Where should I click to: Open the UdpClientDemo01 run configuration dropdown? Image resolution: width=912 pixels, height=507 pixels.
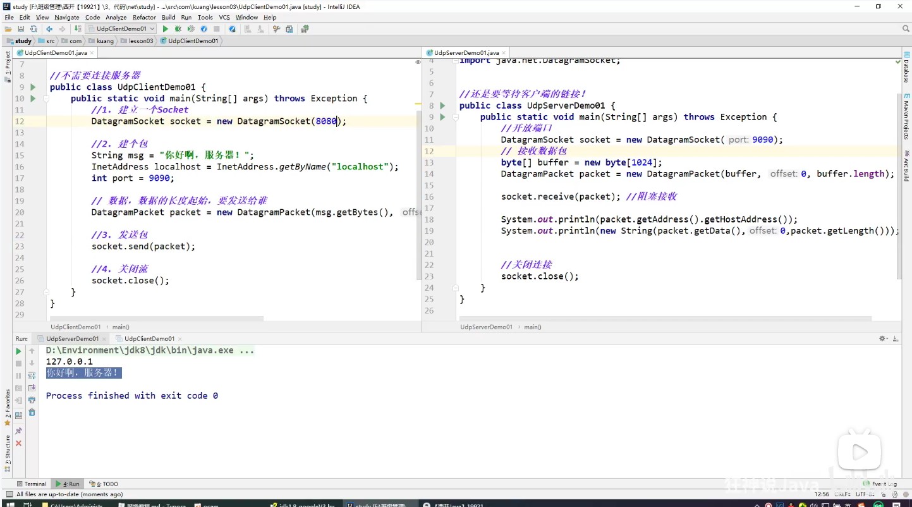(x=121, y=29)
